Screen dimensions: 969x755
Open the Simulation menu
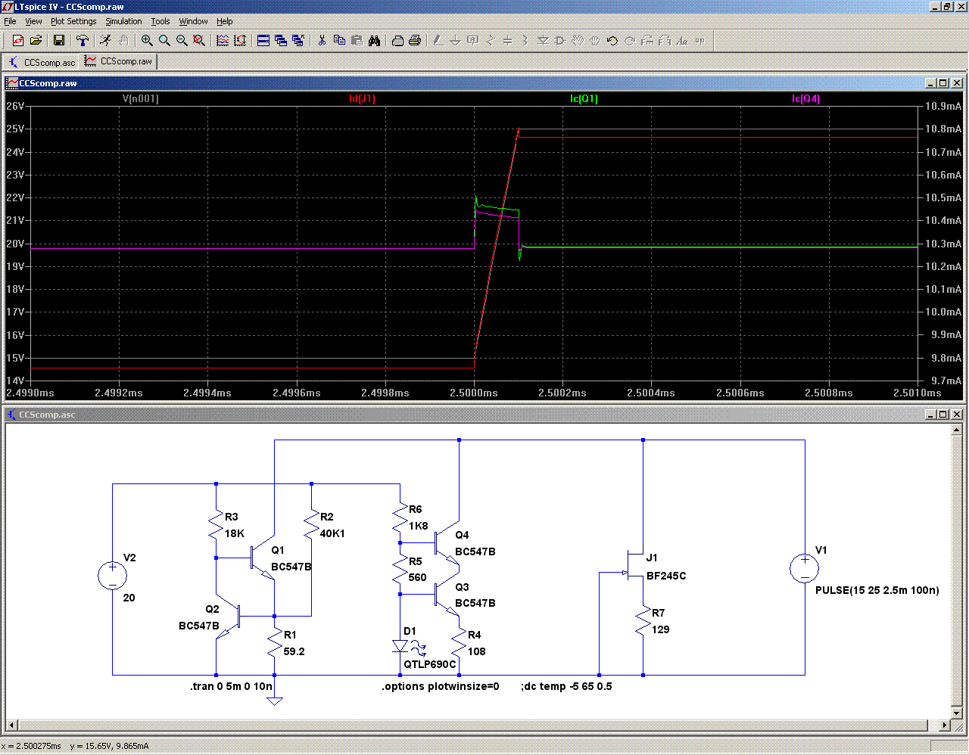click(123, 21)
